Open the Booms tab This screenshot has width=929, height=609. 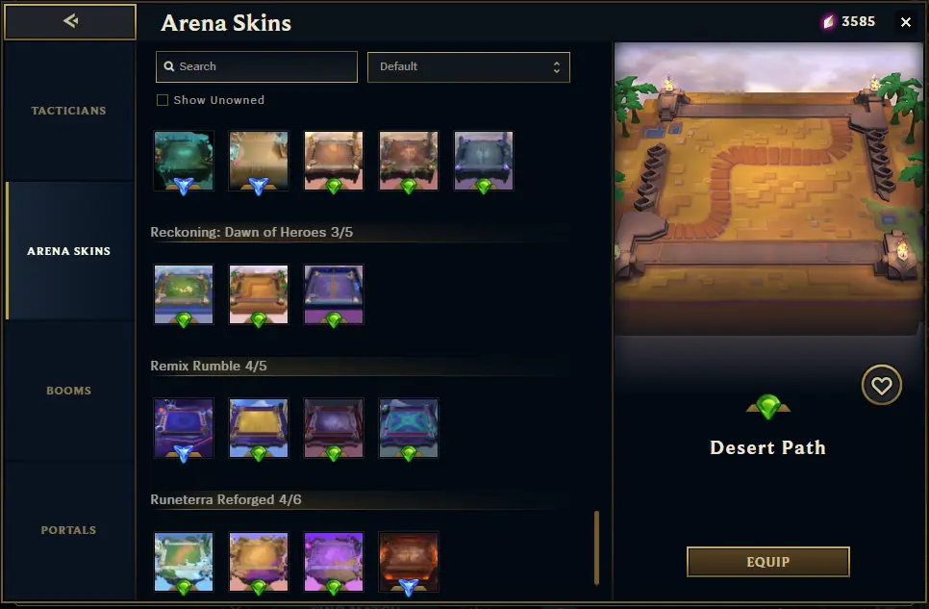[x=68, y=391]
